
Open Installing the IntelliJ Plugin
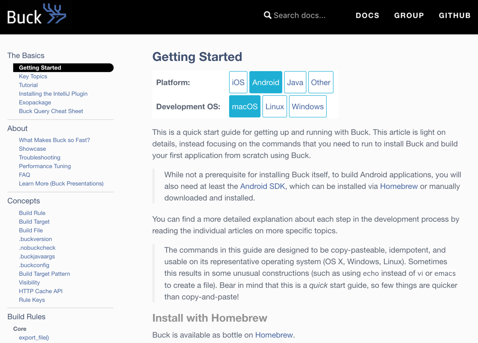tap(53, 94)
